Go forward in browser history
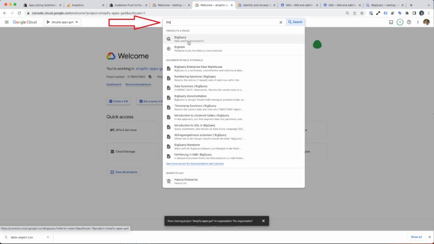The image size is (434, 244). coord(12,13)
